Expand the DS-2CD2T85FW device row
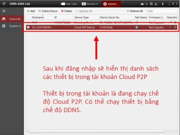Image resolution: width=180 pixels, height=135 pixels. click(x=28, y=27)
